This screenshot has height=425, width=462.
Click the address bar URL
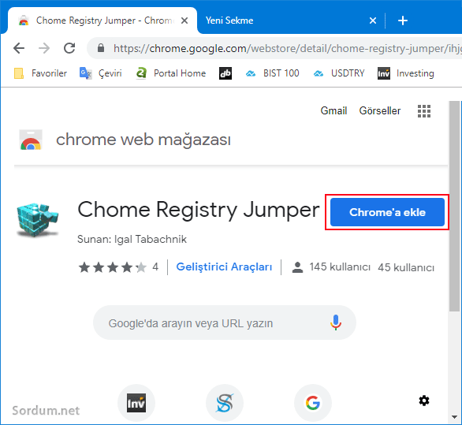[x=287, y=48]
